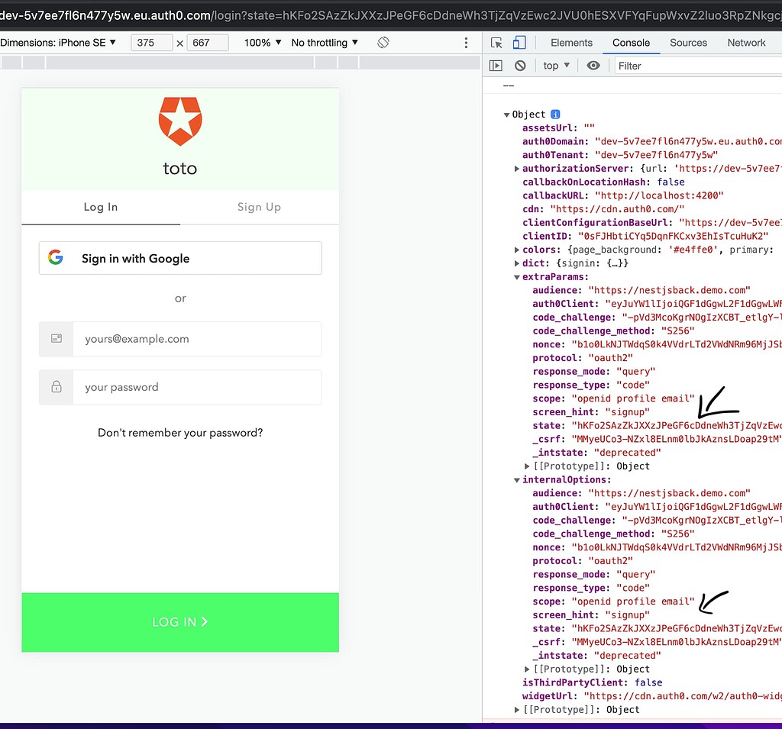
Task: Click the Sign in with Google button
Action: pos(179,257)
